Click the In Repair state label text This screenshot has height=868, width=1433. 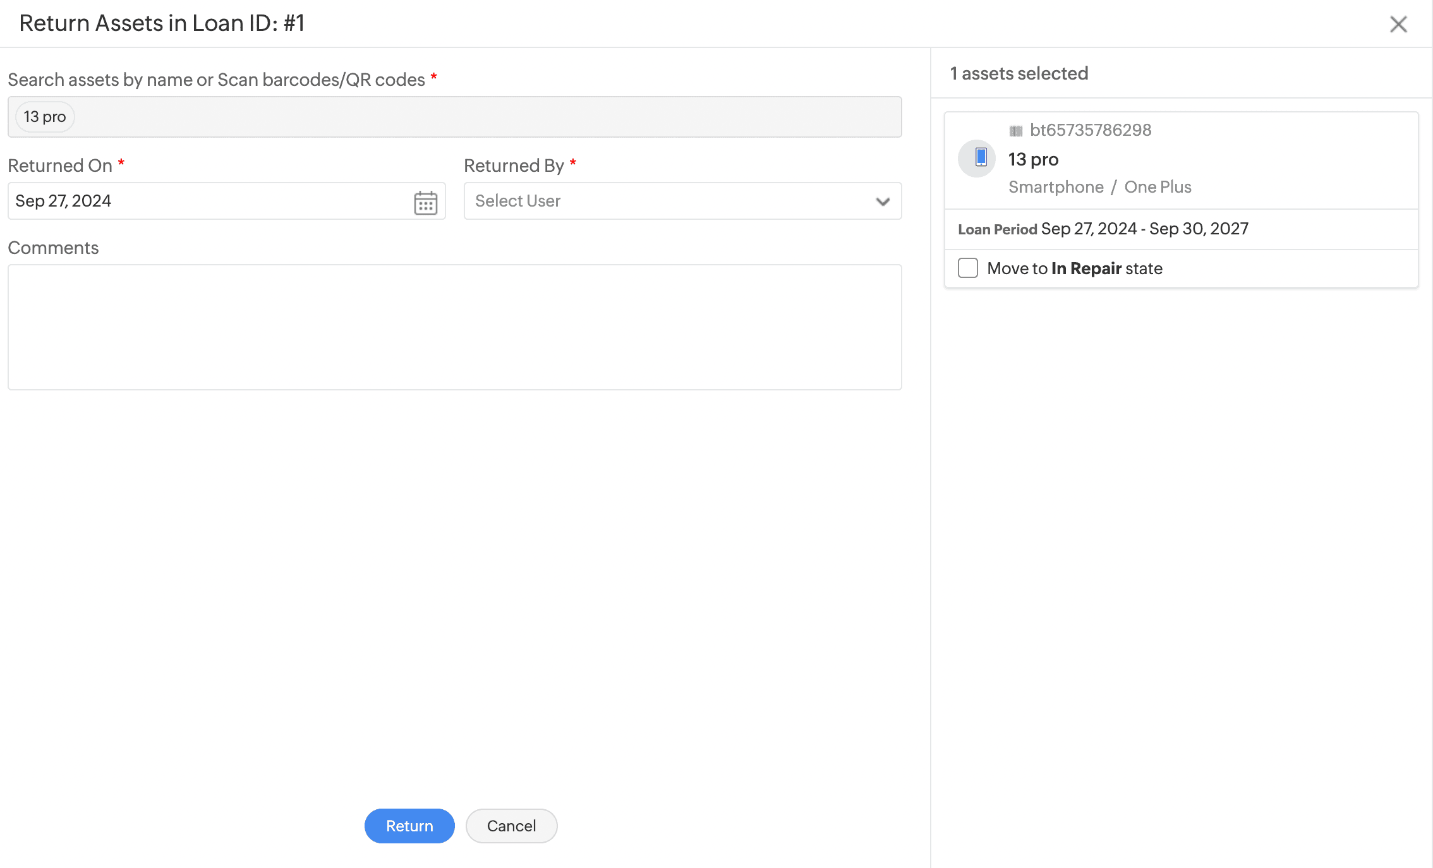[x=1085, y=268]
